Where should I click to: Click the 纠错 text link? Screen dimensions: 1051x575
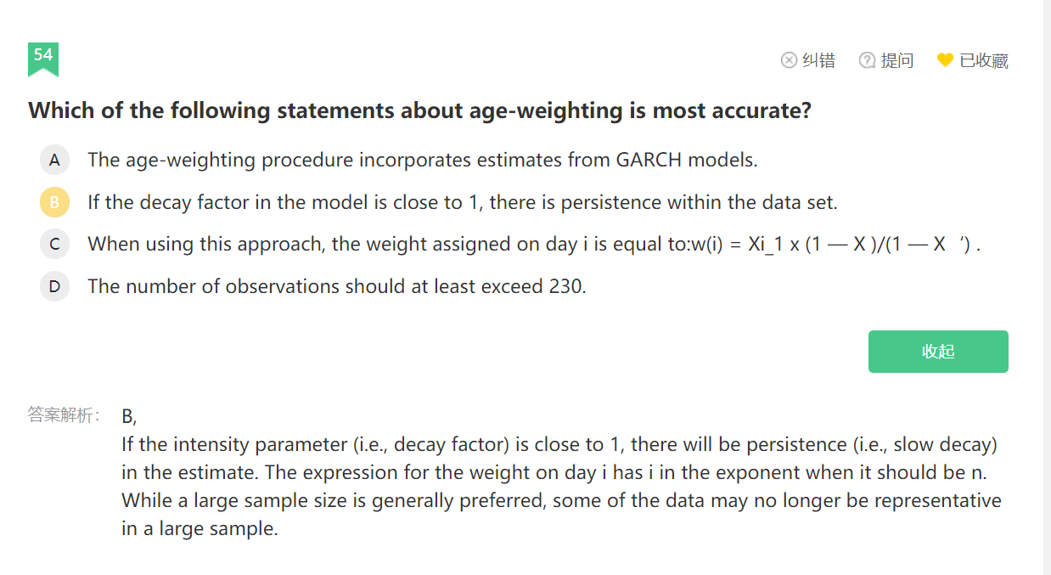pos(818,60)
